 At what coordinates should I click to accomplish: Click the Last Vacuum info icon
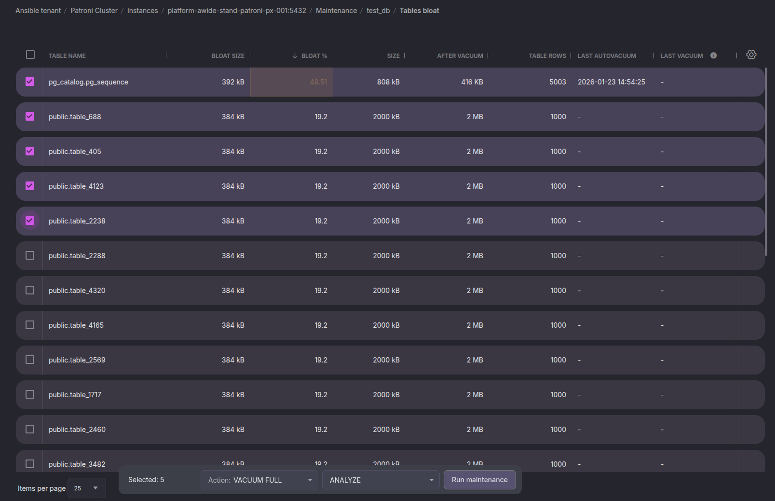tap(713, 56)
